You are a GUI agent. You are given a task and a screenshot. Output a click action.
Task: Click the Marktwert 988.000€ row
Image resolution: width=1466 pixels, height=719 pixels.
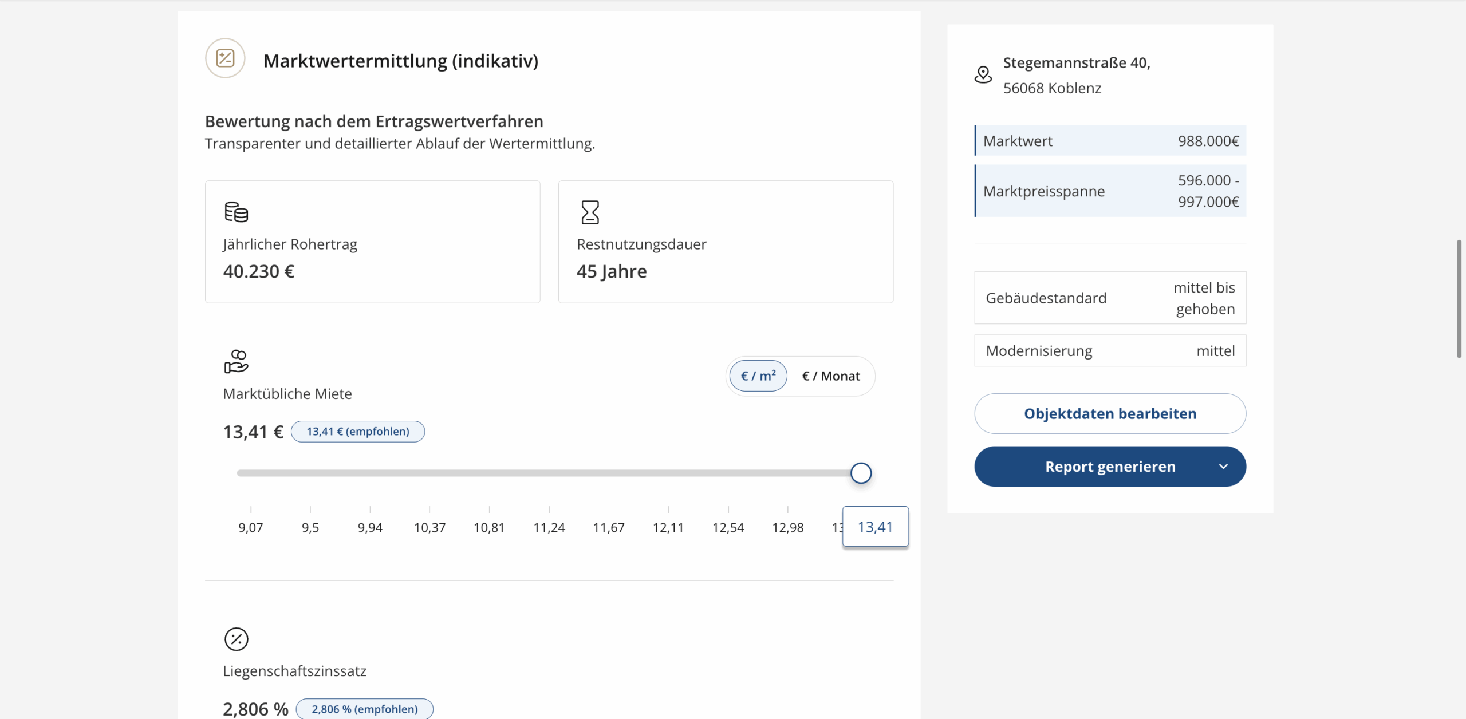tap(1110, 140)
